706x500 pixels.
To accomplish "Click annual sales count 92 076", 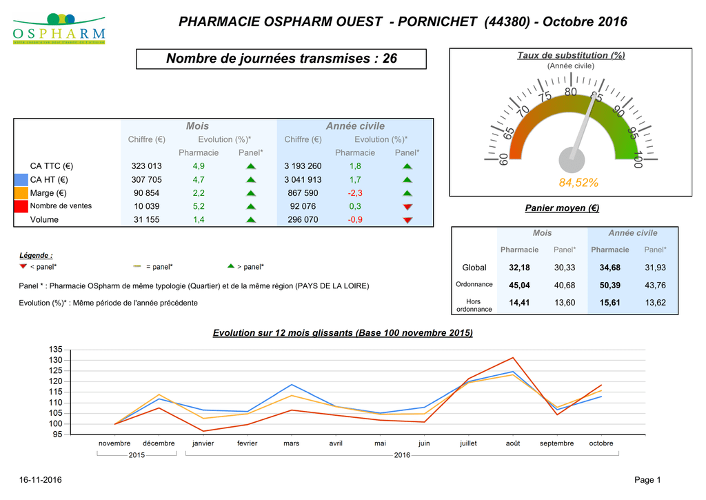I will click(x=303, y=206).
